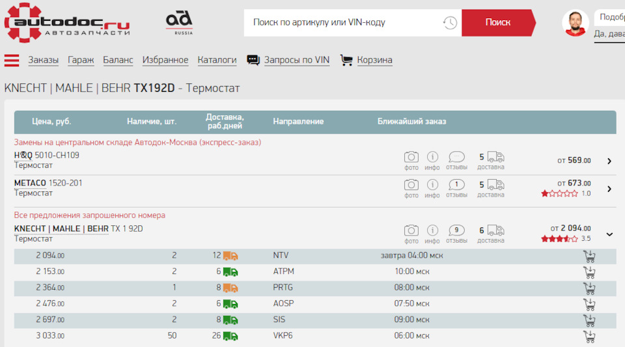Go to Корзина
This screenshot has width=625, height=347.
point(375,60)
